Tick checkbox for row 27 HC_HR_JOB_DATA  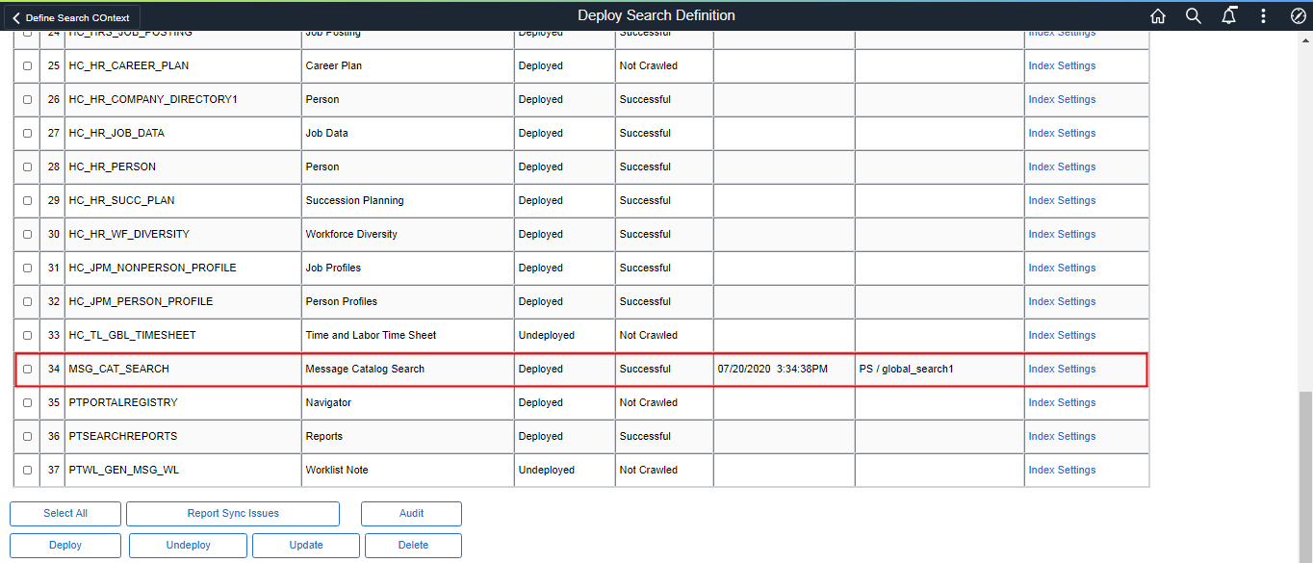(x=27, y=134)
